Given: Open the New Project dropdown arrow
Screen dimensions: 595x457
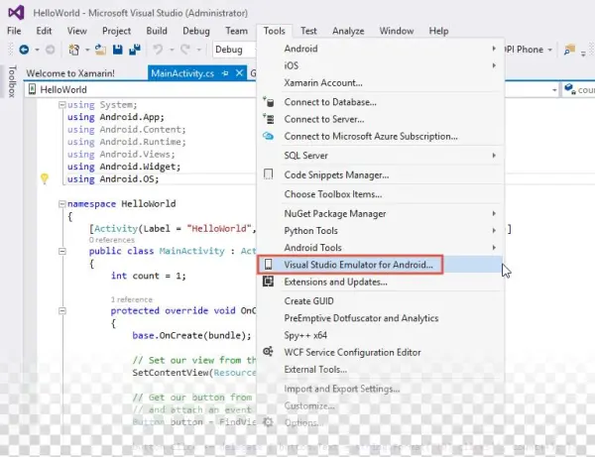Looking at the screenshot, I should (x=87, y=50).
